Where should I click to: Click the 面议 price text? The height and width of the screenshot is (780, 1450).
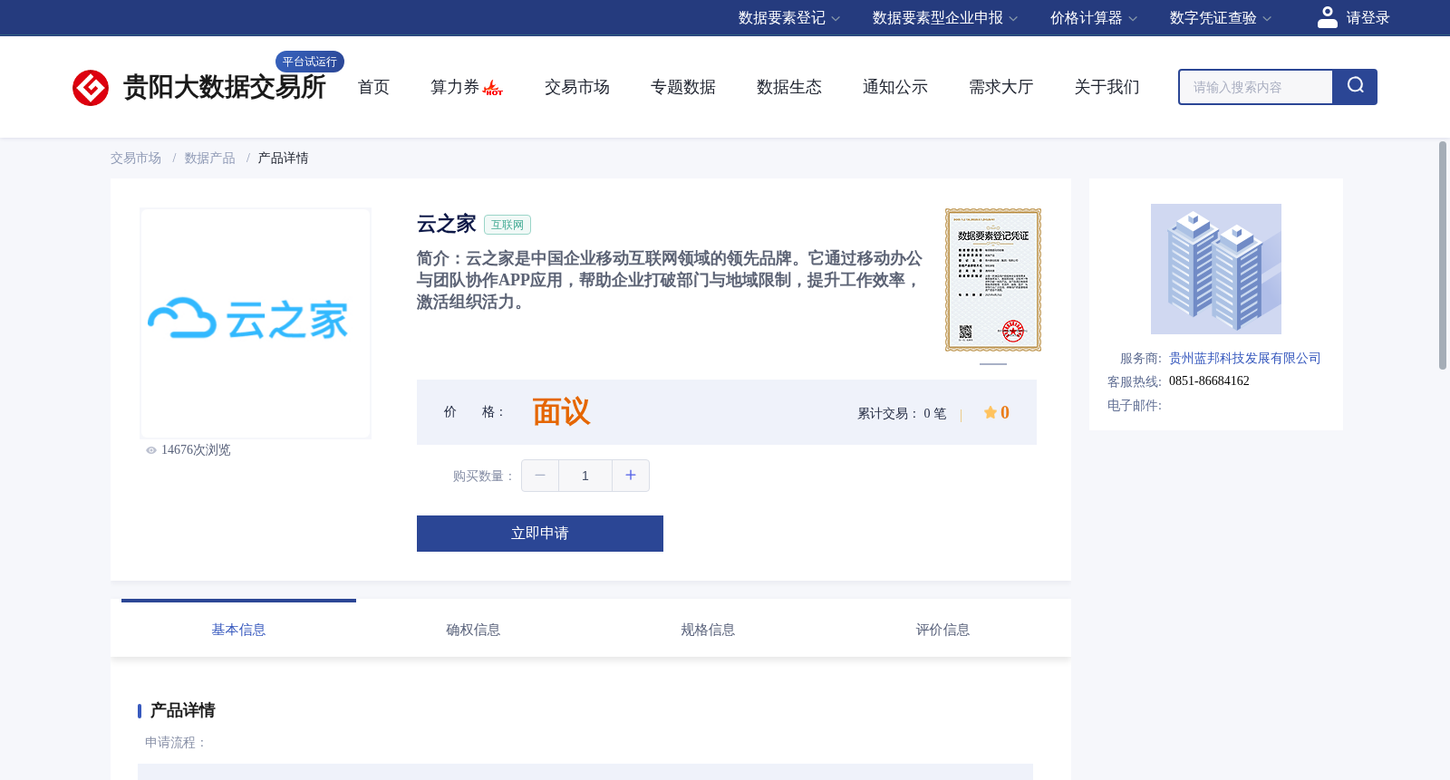[x=561, y=412]
